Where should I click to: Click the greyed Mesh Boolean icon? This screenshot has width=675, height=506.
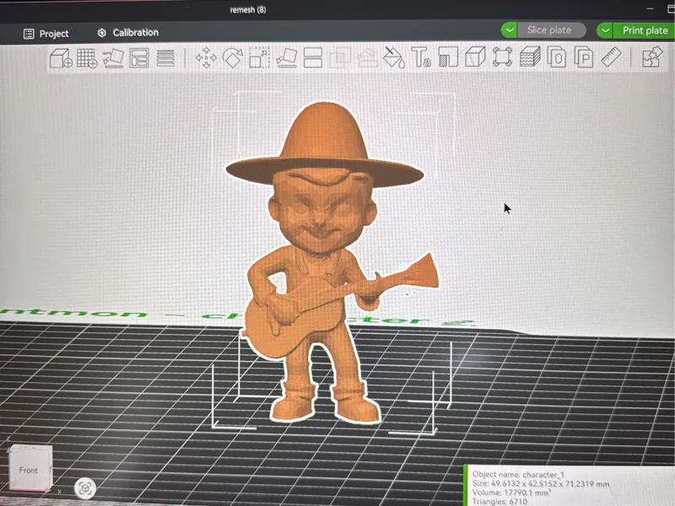(x=340, y=57)
